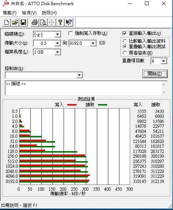Viewport: 173px width, 210px height.
Task: Click the 256.0 transfer size label on the chart
Action: 13,156
